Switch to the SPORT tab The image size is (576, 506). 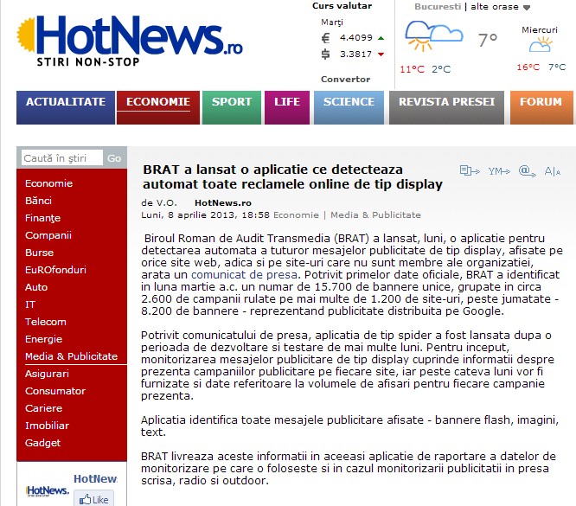pos(232,107)
